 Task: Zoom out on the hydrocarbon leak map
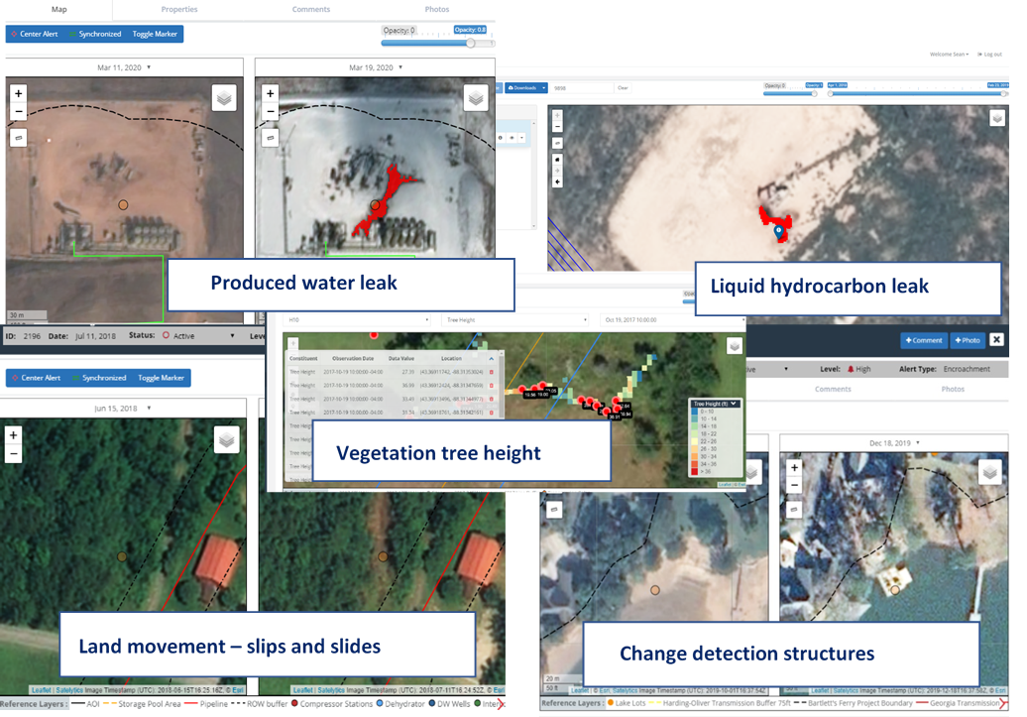pyautogui.click(x=557, y=127)
